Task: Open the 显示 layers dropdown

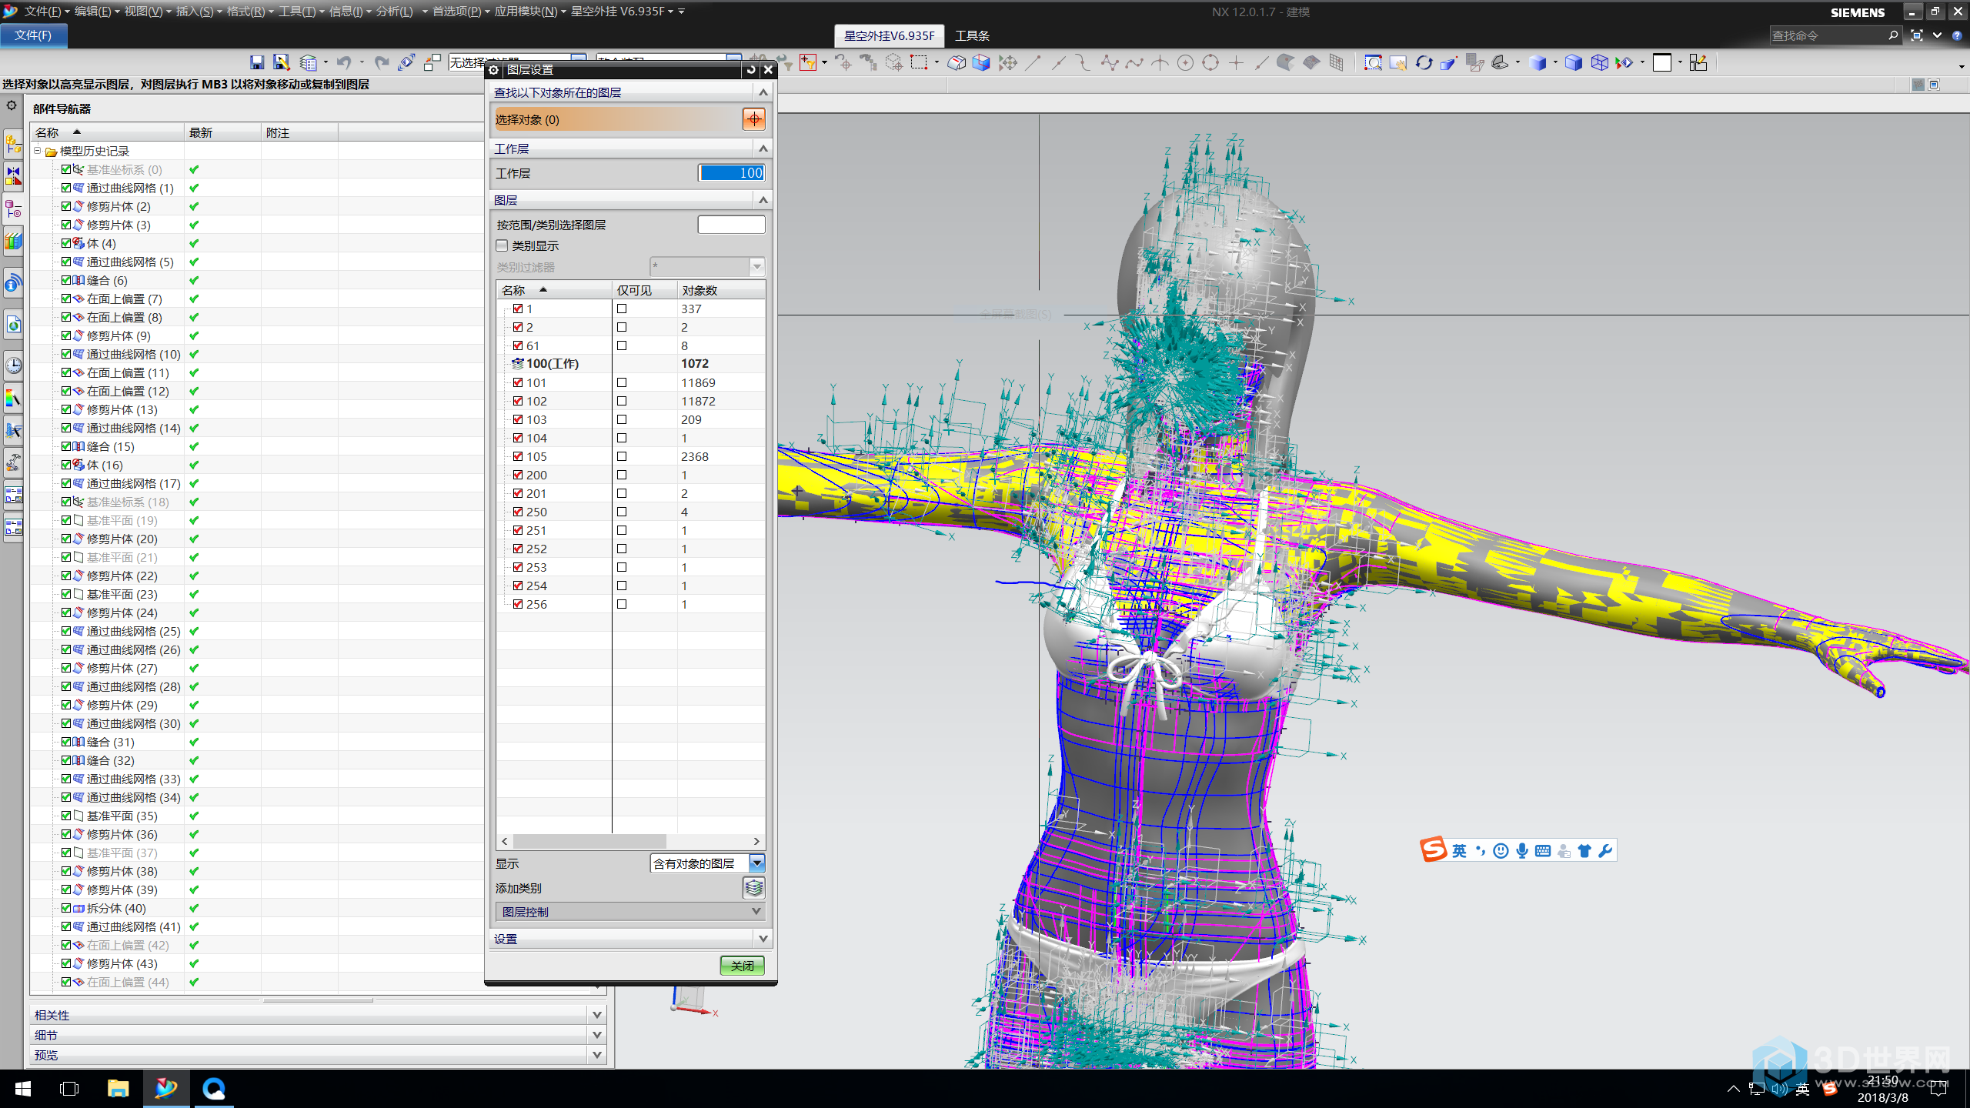Action: (x=756, y=863)
